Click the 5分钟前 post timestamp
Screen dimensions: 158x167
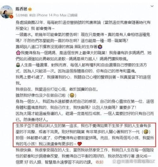(22, 15)
